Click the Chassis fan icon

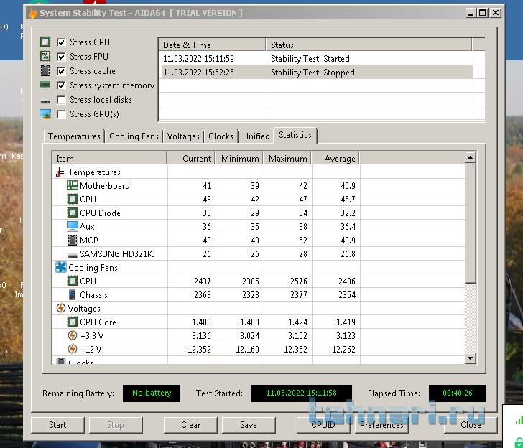pos(72,295)
